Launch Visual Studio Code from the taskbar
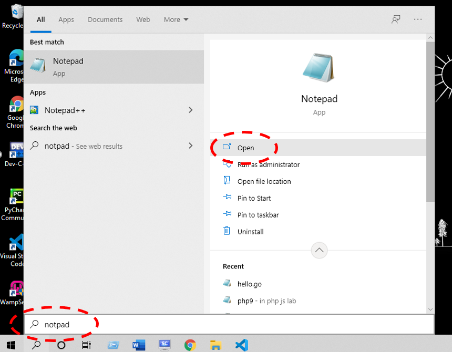Screen dimensions: 452x352 click(241, 345)
